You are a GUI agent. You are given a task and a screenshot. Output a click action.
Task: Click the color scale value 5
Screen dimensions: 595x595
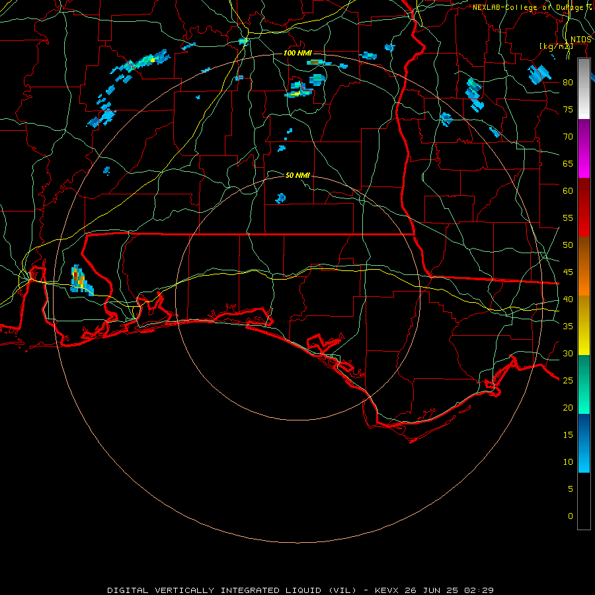[x=570, y=489]
